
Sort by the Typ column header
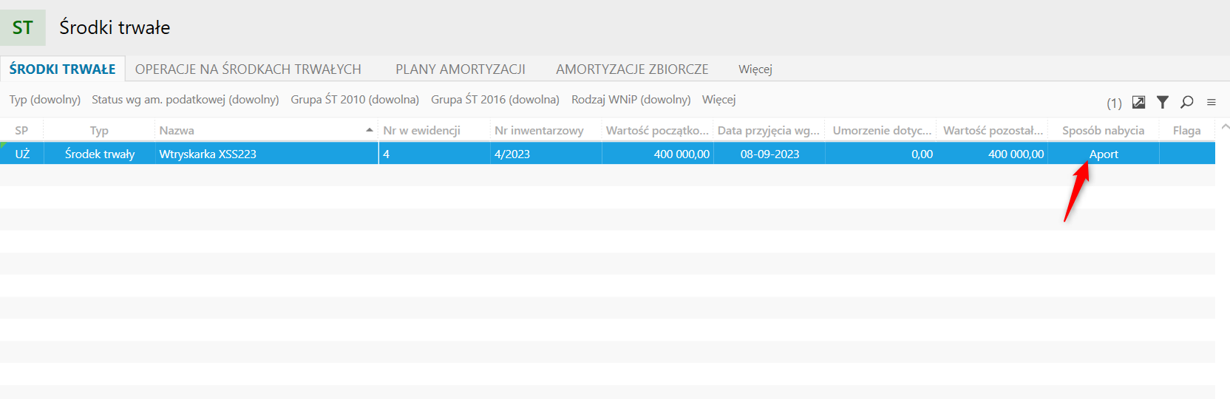click(x=99, y=130)
